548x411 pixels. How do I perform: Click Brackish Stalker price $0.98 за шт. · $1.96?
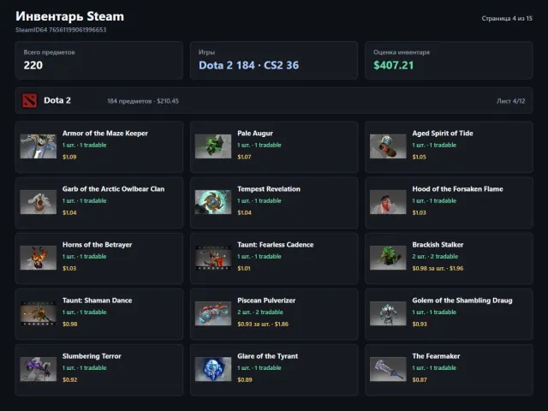click(438, 268)
